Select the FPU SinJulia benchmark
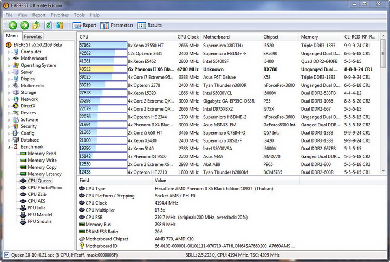The image size is (390, 262). pos(40,221)
